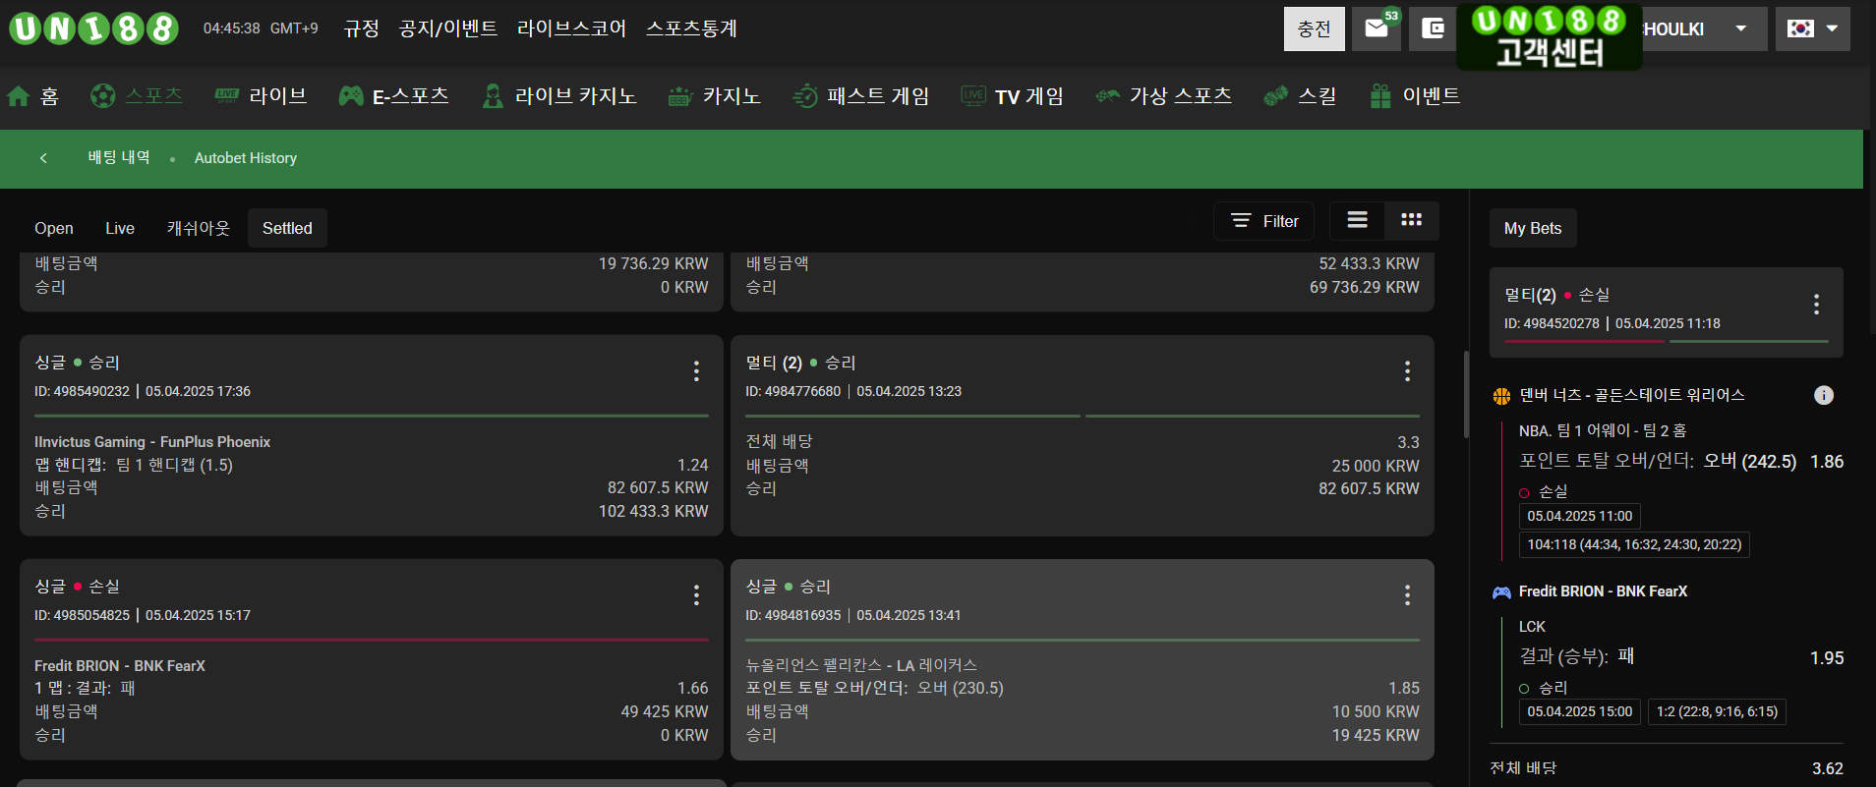Switch to the Open bets tab
This screenshot has height=787, width=1876.
[54, 228]
